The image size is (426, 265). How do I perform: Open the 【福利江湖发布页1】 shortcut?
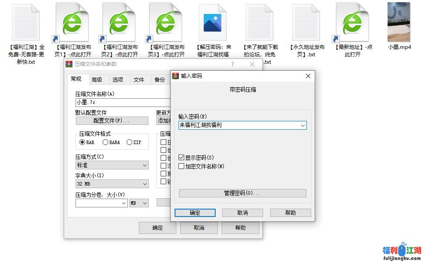pyautogui.click(x=72, y=22)
